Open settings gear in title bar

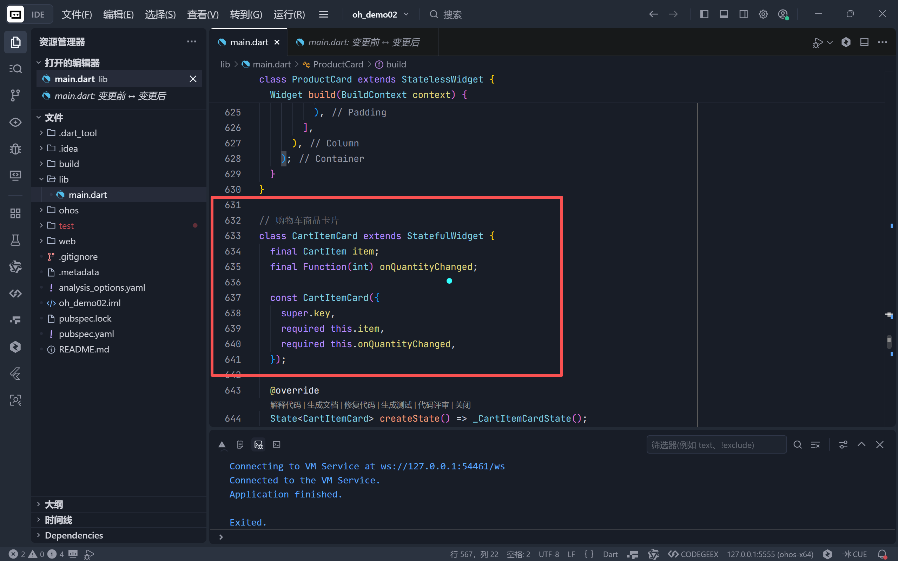pyautogui.click(x=763, y=14)
